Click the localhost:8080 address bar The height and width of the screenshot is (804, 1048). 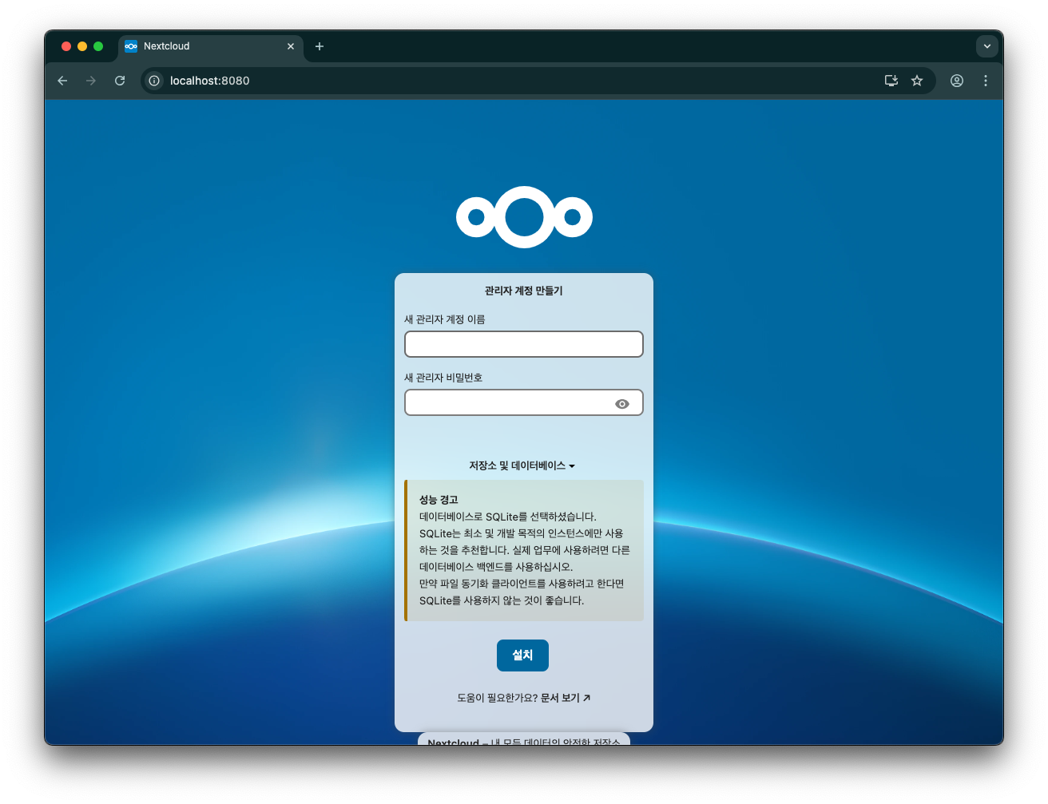click(511, 81)
